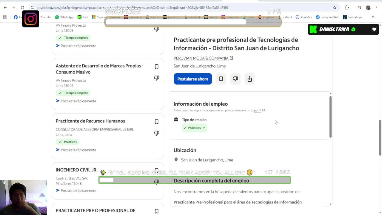The width and height of the screenshot is (382, 215).
Task: Open the perfil link
Action: pos(257,110)
